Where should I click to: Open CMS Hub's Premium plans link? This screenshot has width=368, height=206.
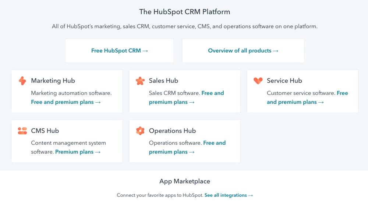(x=78, y=152)
